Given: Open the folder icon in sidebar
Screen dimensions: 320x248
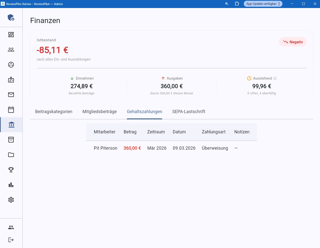Looking at the screenshot, I should (11, 155).
